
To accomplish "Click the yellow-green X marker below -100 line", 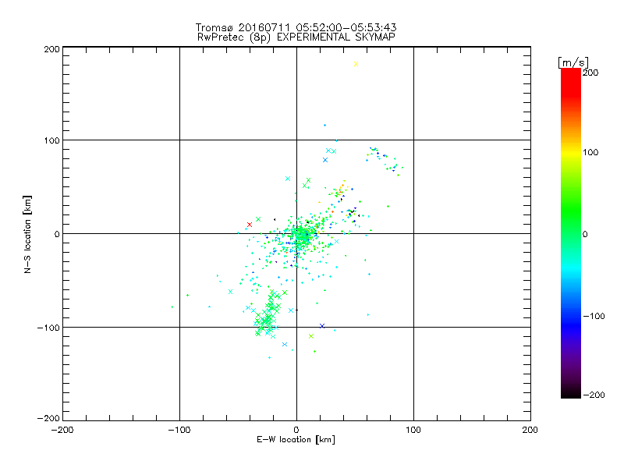I will 311,336.
